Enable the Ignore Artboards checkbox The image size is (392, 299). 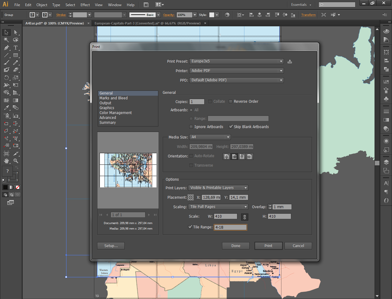pyautogui.click(x=191, y=127)
